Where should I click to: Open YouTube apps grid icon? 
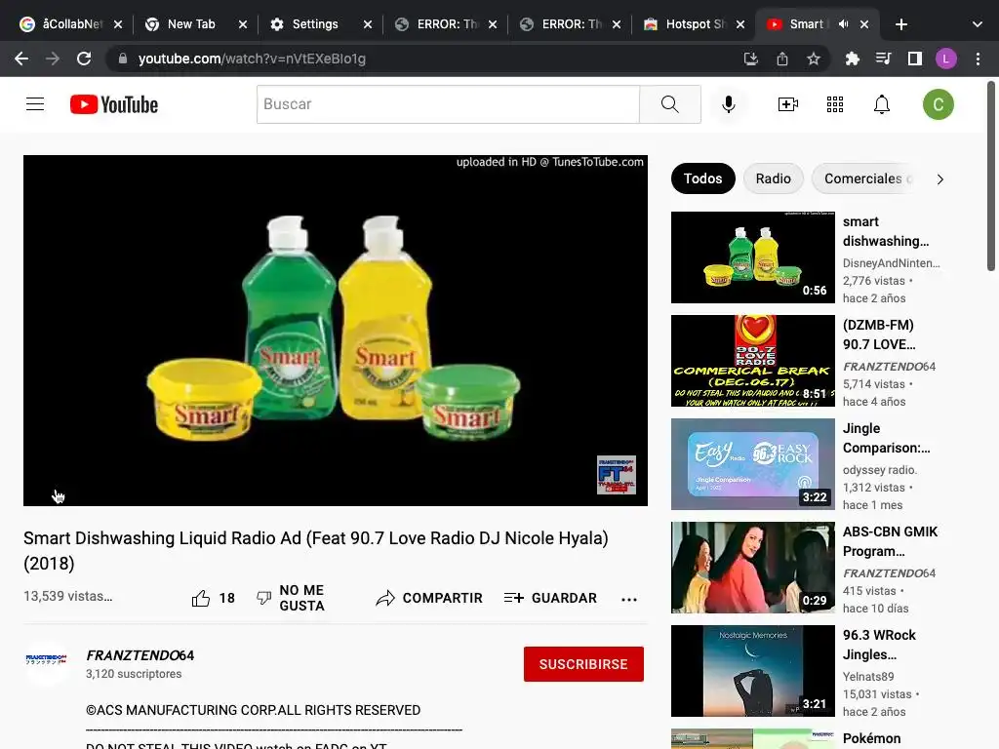click(835, 103)
